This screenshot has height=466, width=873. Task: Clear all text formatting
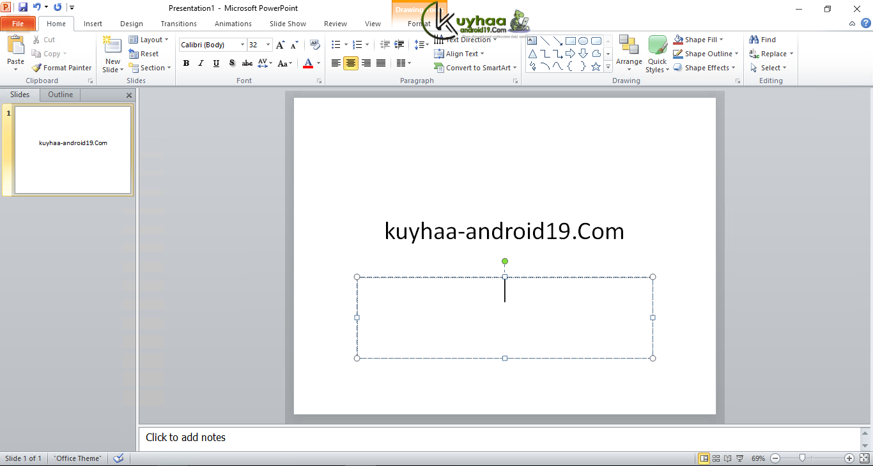pos(314,45)
